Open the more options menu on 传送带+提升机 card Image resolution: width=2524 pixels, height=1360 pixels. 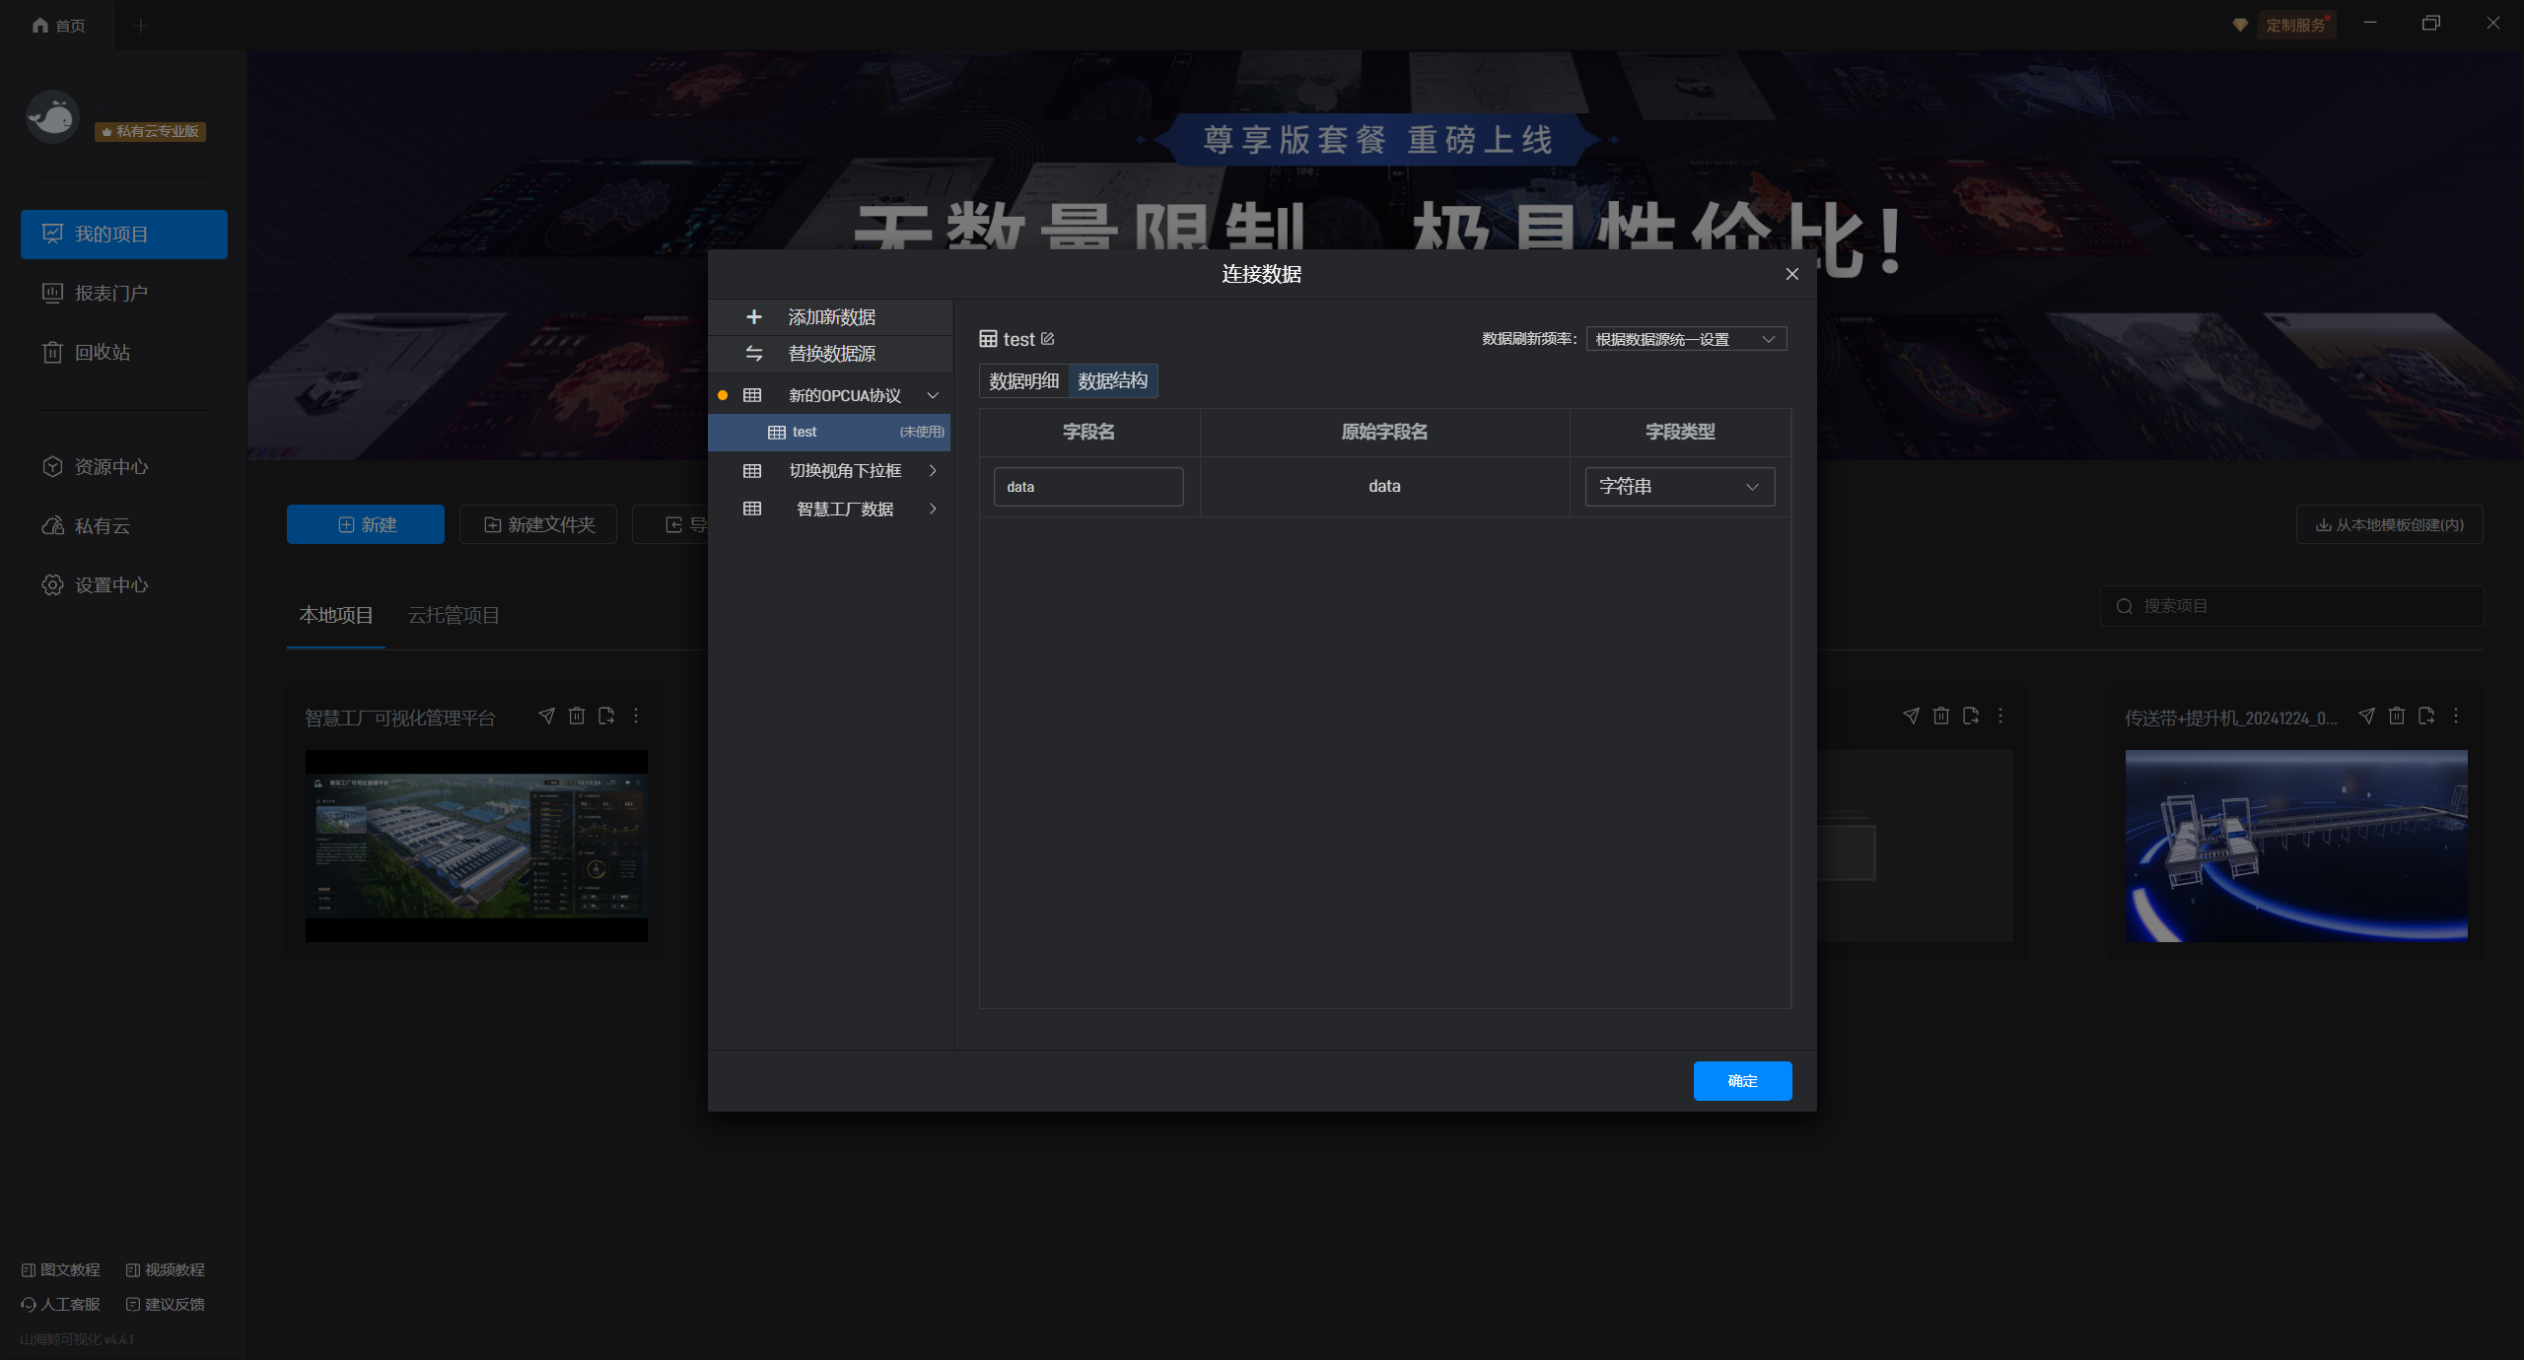(x=2456, y=716)
